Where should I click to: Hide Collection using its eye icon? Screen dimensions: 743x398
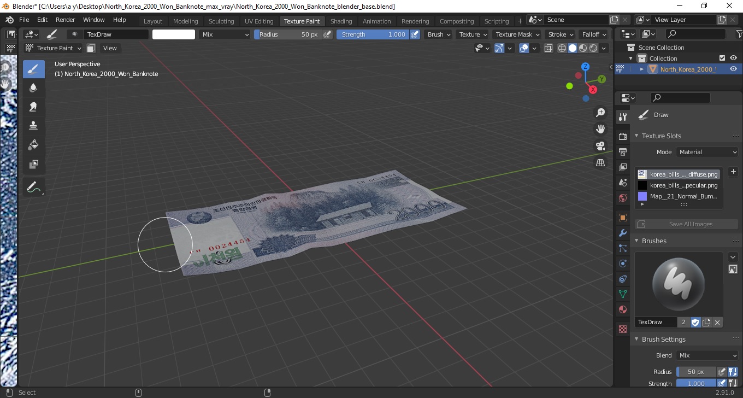pos(733,58)
